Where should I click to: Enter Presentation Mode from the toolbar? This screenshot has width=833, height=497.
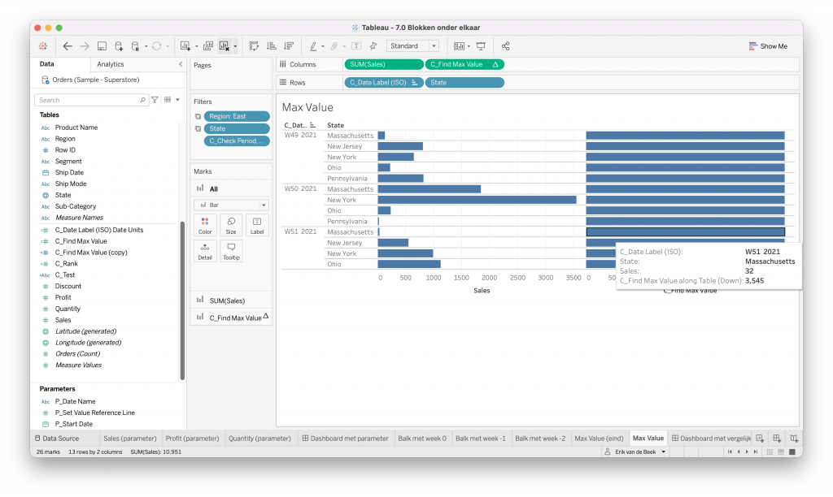coord(481,45)
